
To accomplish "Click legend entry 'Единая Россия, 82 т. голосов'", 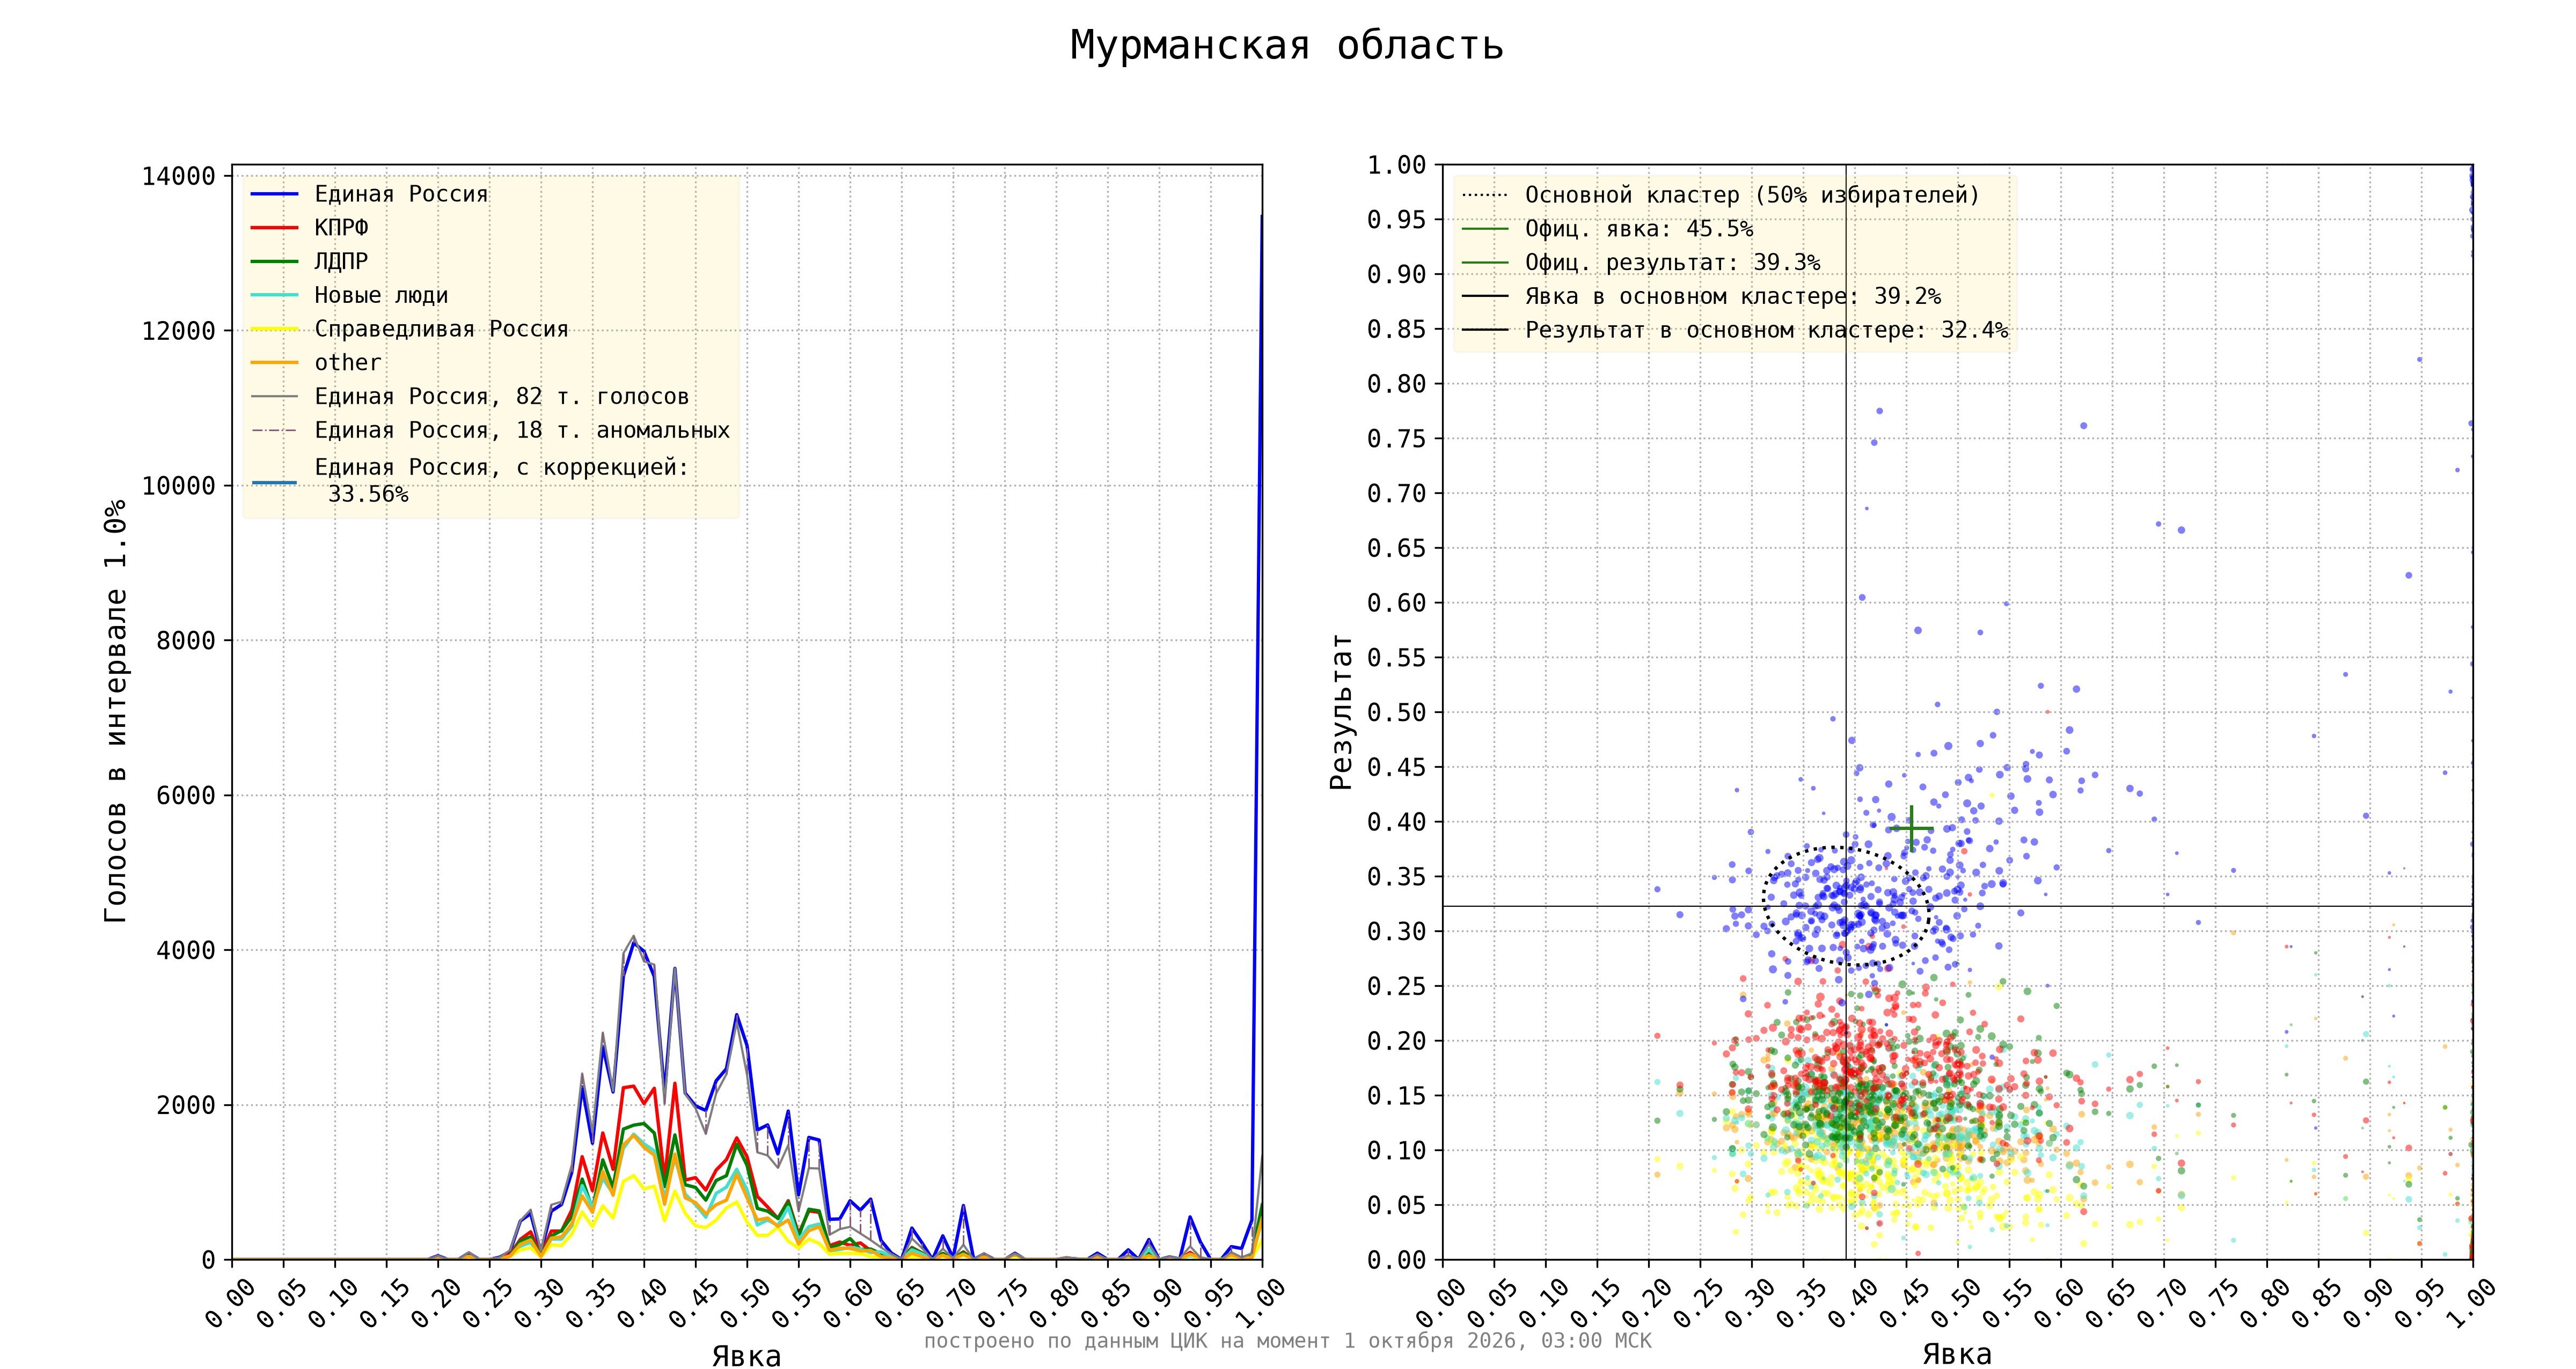I will (502, 396).
